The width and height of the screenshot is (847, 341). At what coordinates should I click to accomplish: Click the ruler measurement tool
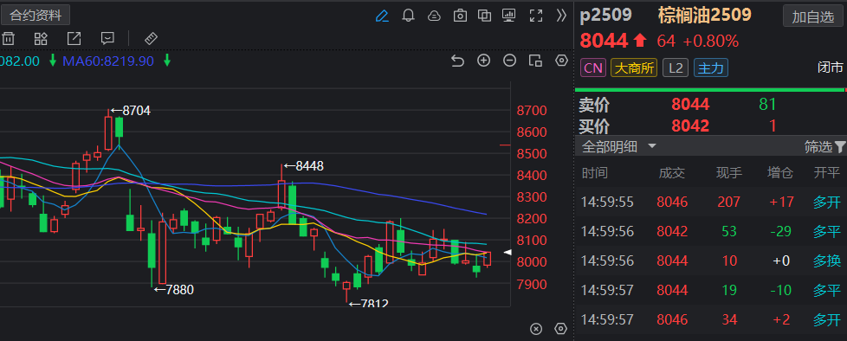(x=151, y=38)
